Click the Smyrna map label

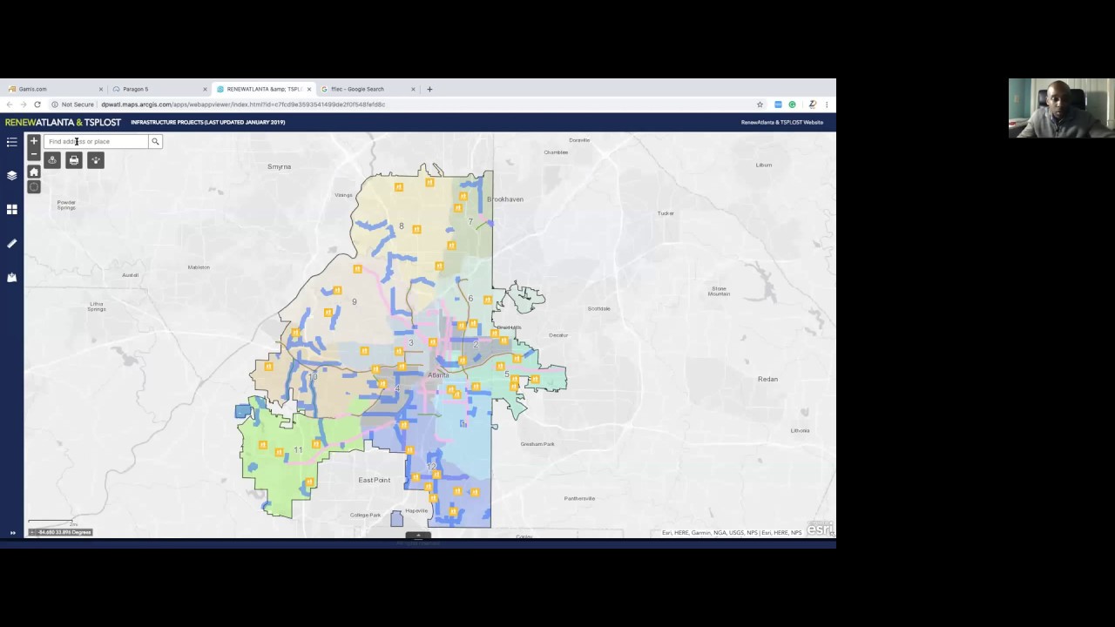coord(279,166)
